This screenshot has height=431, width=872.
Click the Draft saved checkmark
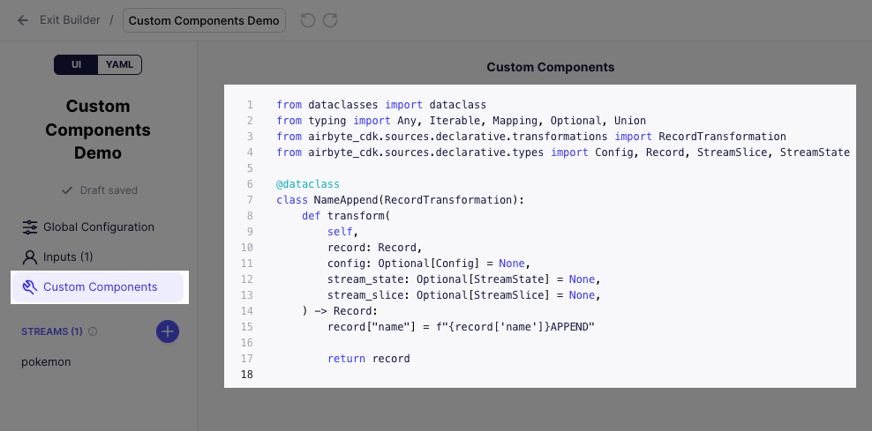click(x=66, y=190)
